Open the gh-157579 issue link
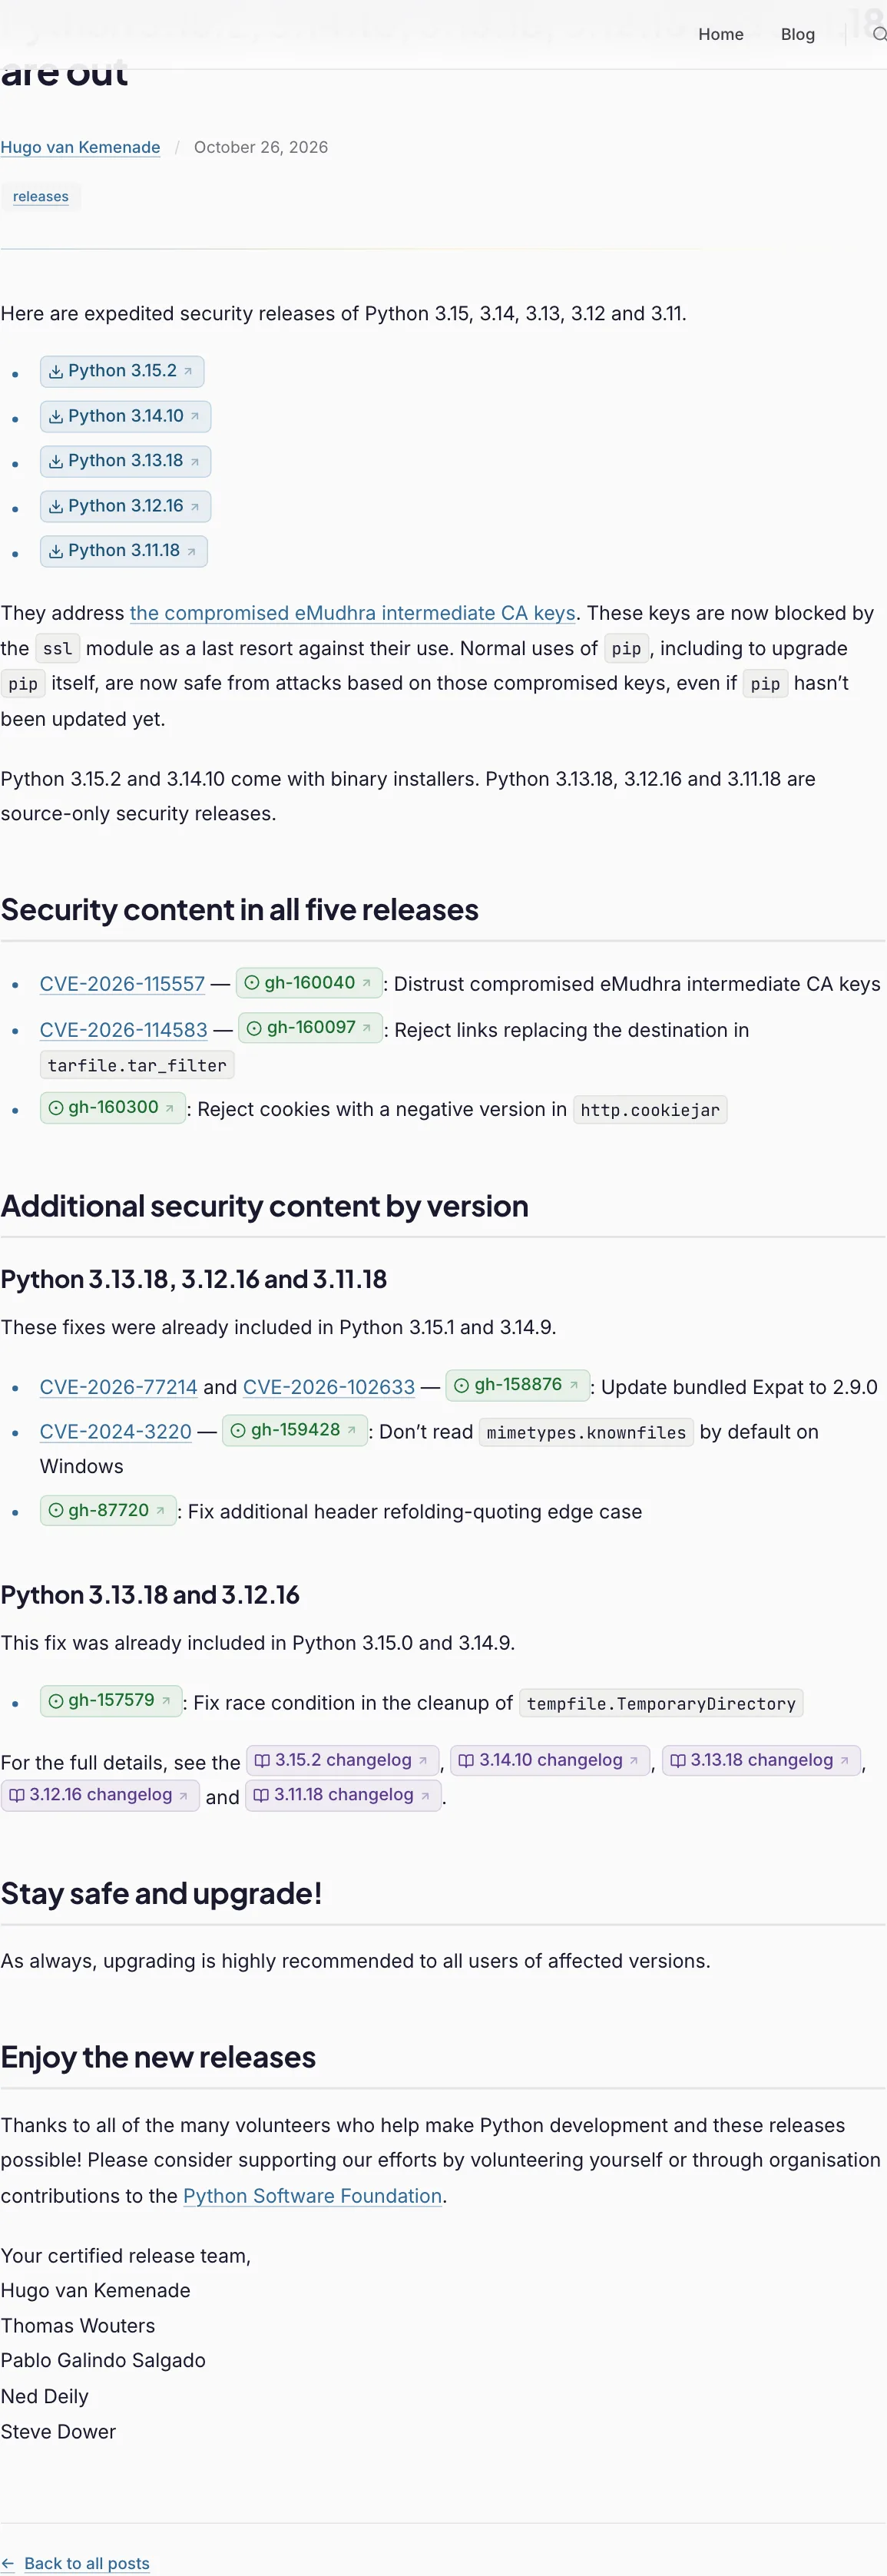This screenshot has width=887, height=2576. 111,1701
